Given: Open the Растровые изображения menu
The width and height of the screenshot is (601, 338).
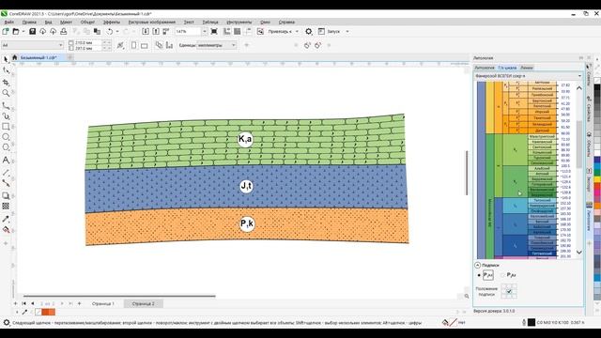Looking at the screenshot, I should 152,23.
